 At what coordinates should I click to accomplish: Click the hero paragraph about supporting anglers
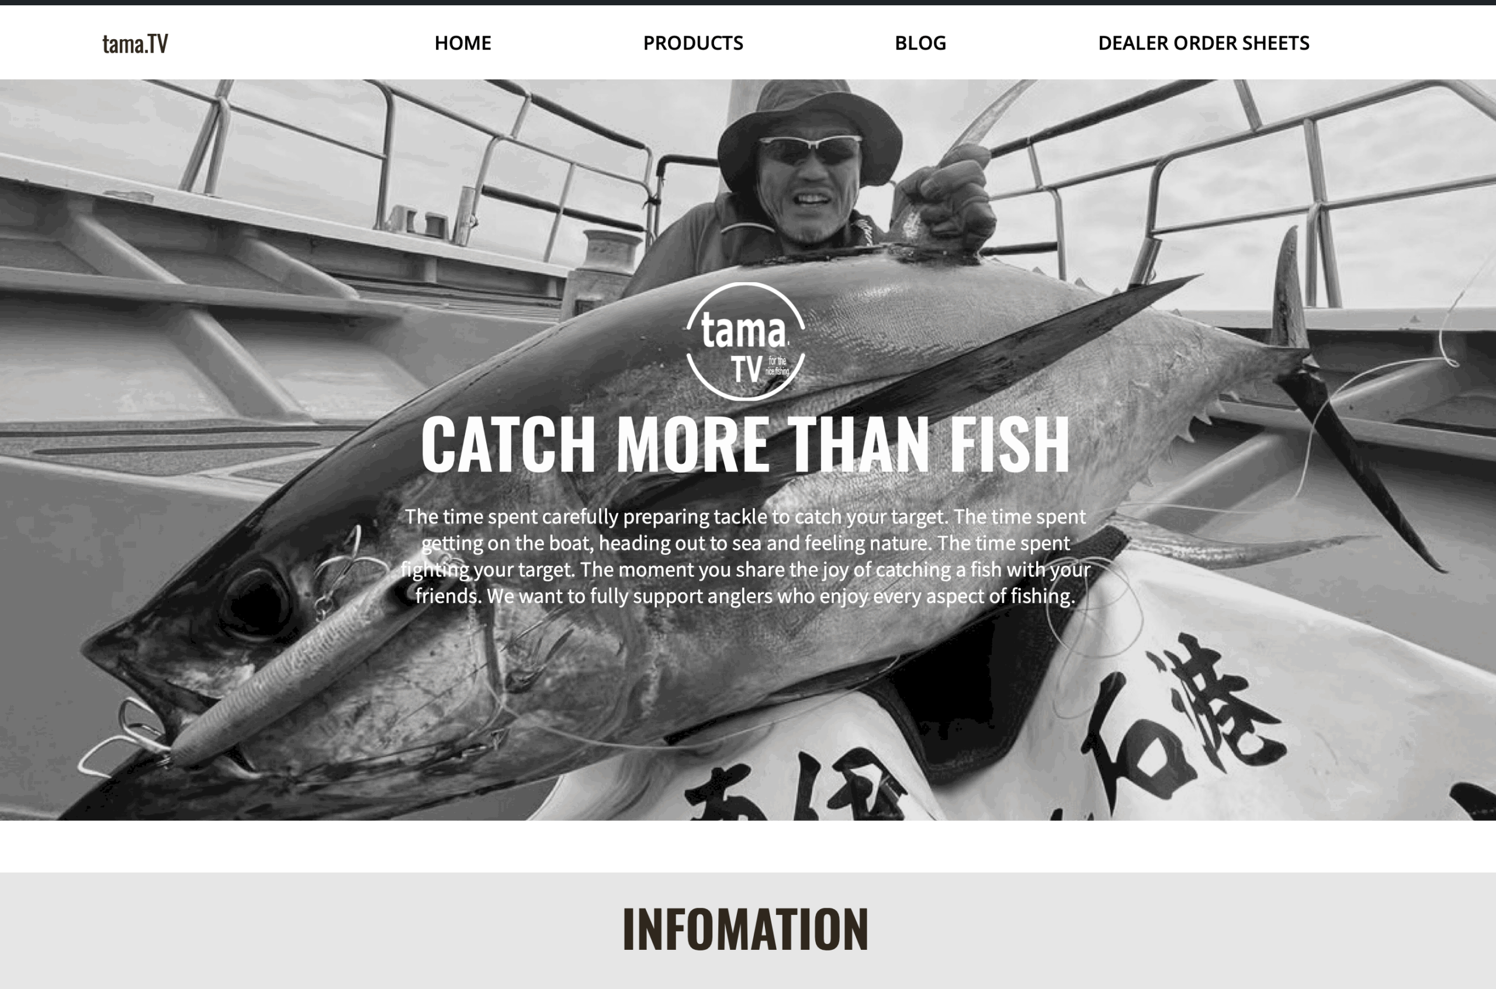tap(745, 556)
